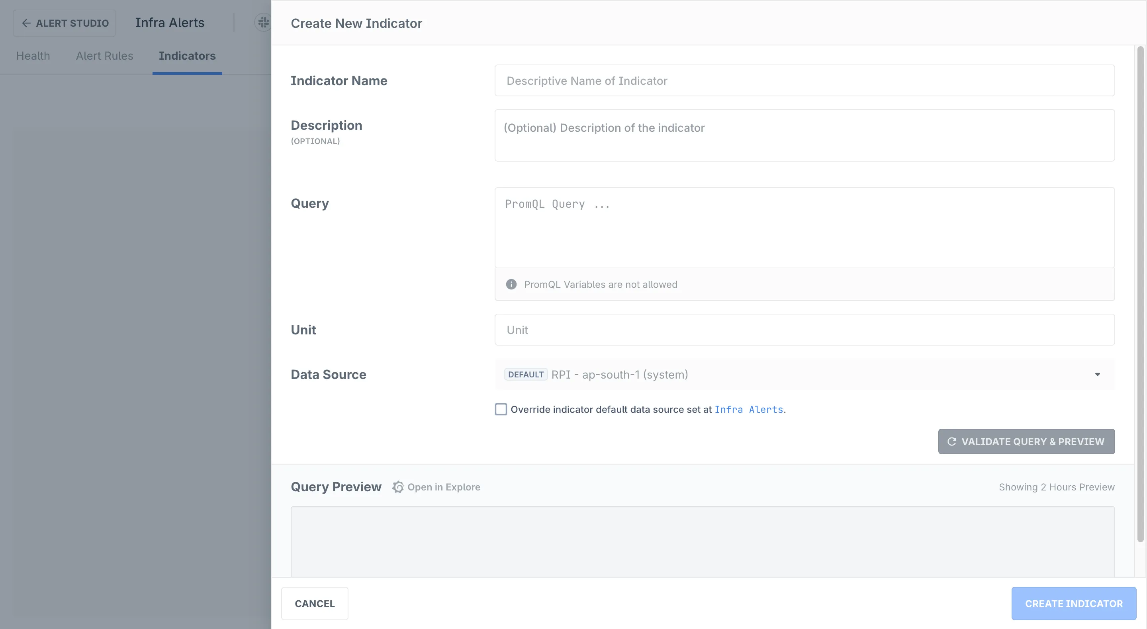1147x629 pixels.
Task: Enable the override default data source checkbox
Action: tap(501, 410)
